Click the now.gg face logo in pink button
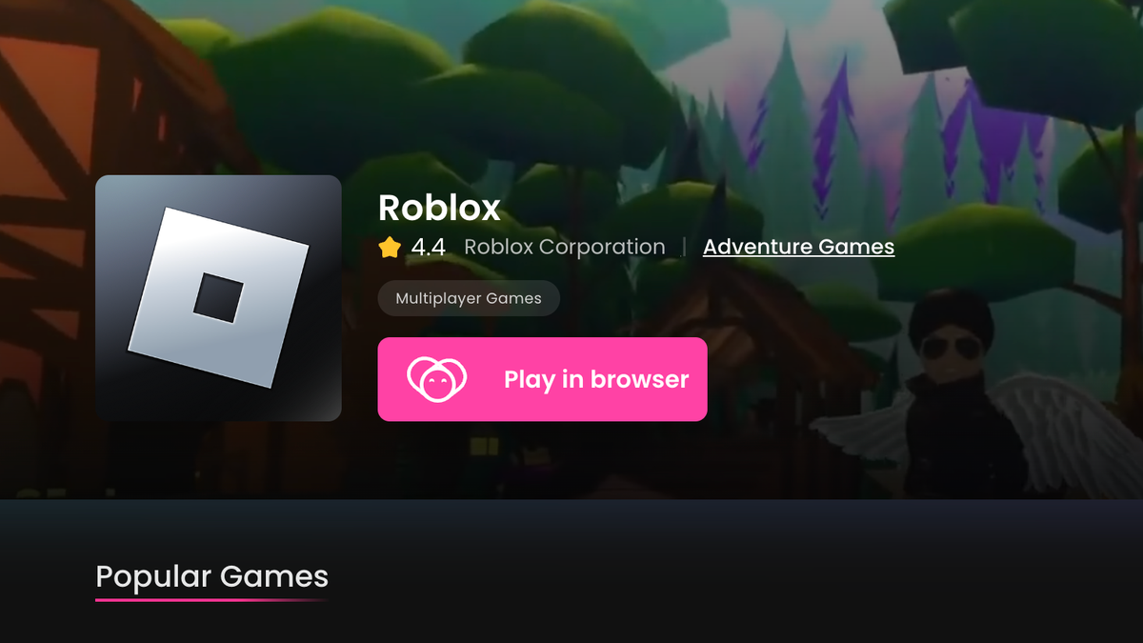The width and height of the screenshot is (1143, 643). pyautogui.click(x=437, y=379)
